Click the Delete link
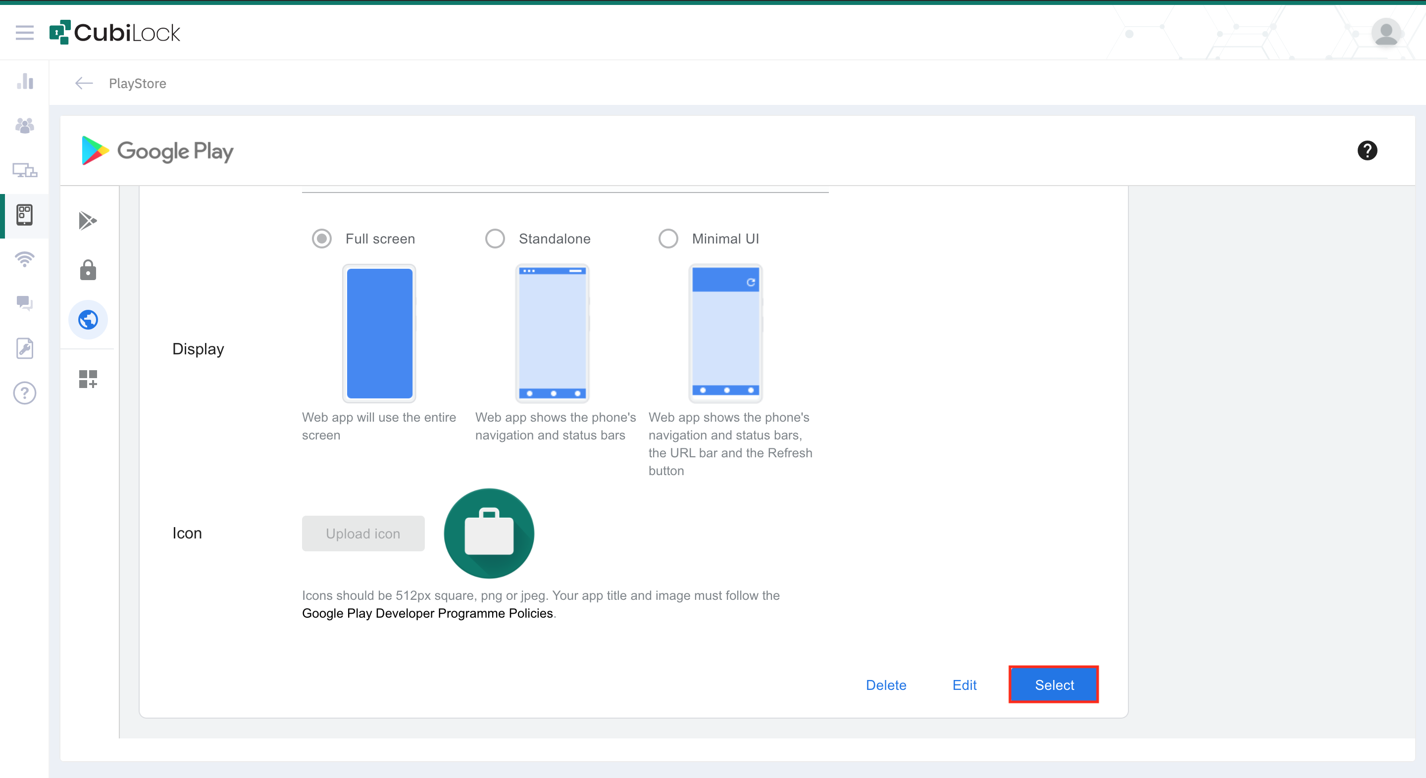The height and width of the screenshot is (778, 1426). coord(886,685)
